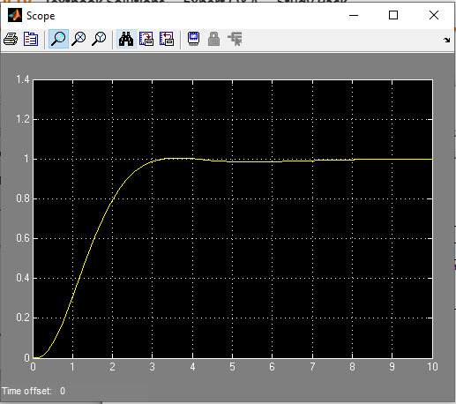Click the lock axes selection icon
The image size is (456, 404).
pos(213,39)
